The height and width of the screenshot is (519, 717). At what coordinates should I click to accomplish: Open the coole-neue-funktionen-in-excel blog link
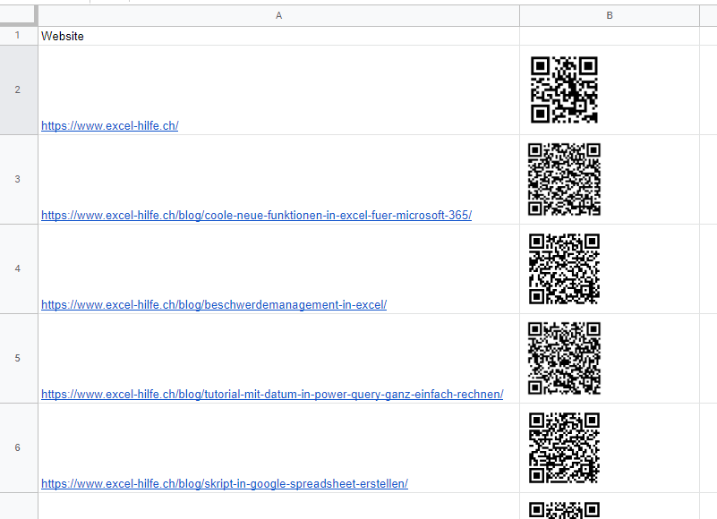coord(255,215)
